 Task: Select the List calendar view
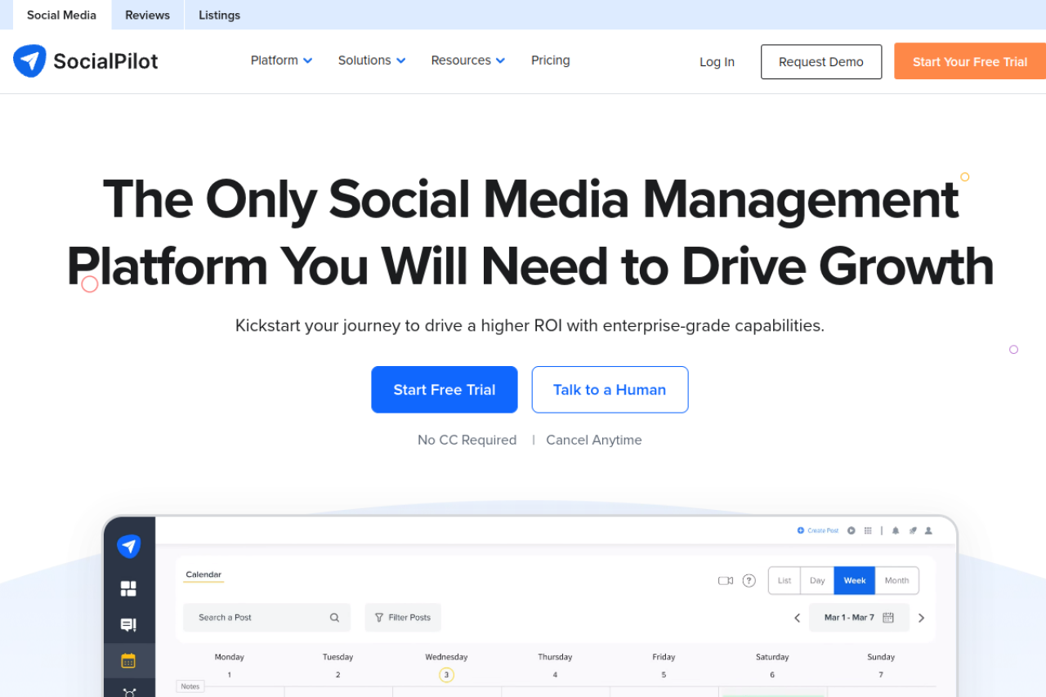[784, 581]
